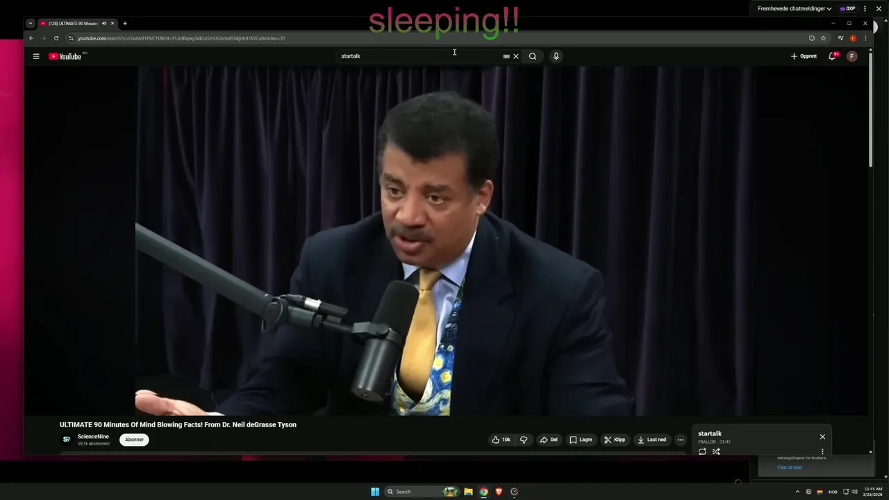889x500 pixels.
Task: Bookmark this page with star icon
Action: coord(823,38)
